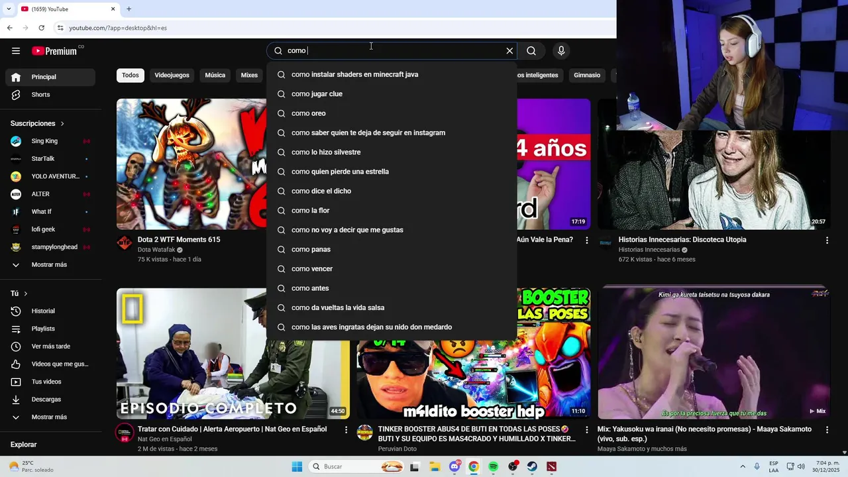
Task: Select the Mixes filter chip
Action: [x=249, y=75]
